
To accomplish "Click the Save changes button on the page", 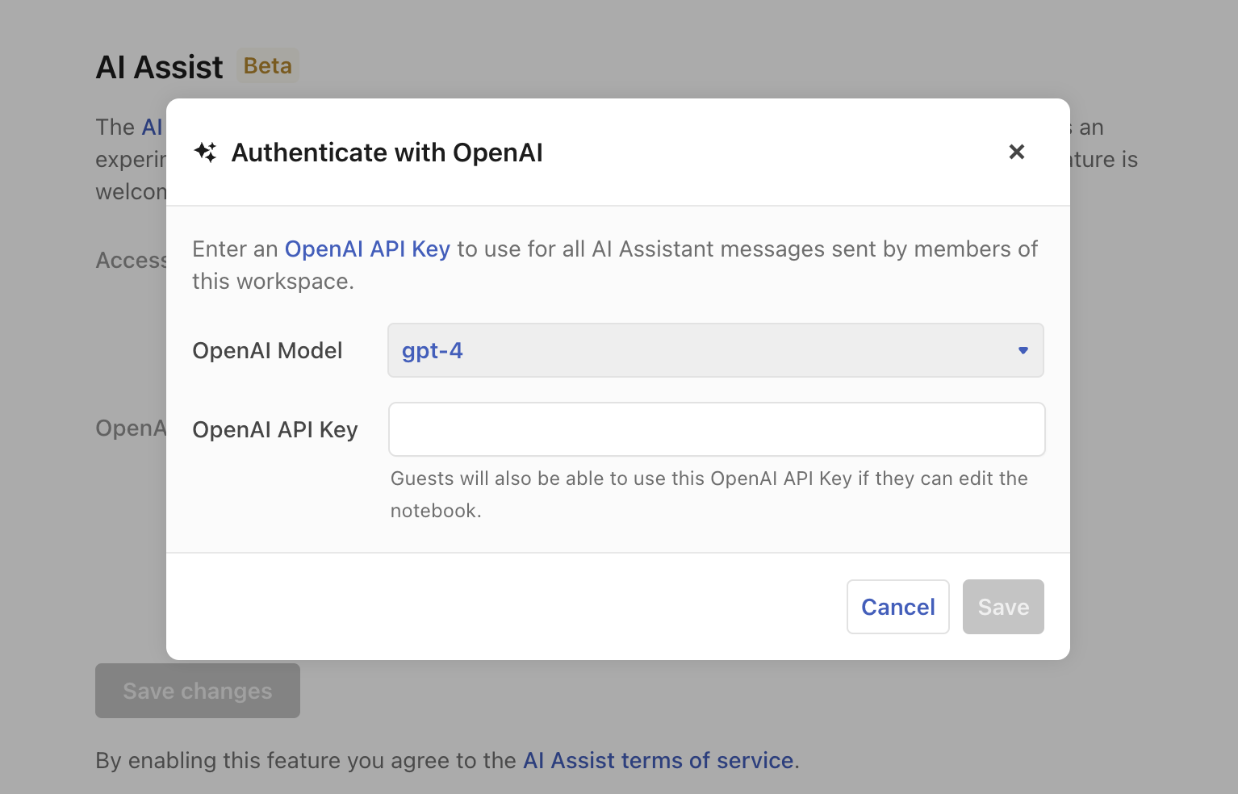I will pos(197,691).
